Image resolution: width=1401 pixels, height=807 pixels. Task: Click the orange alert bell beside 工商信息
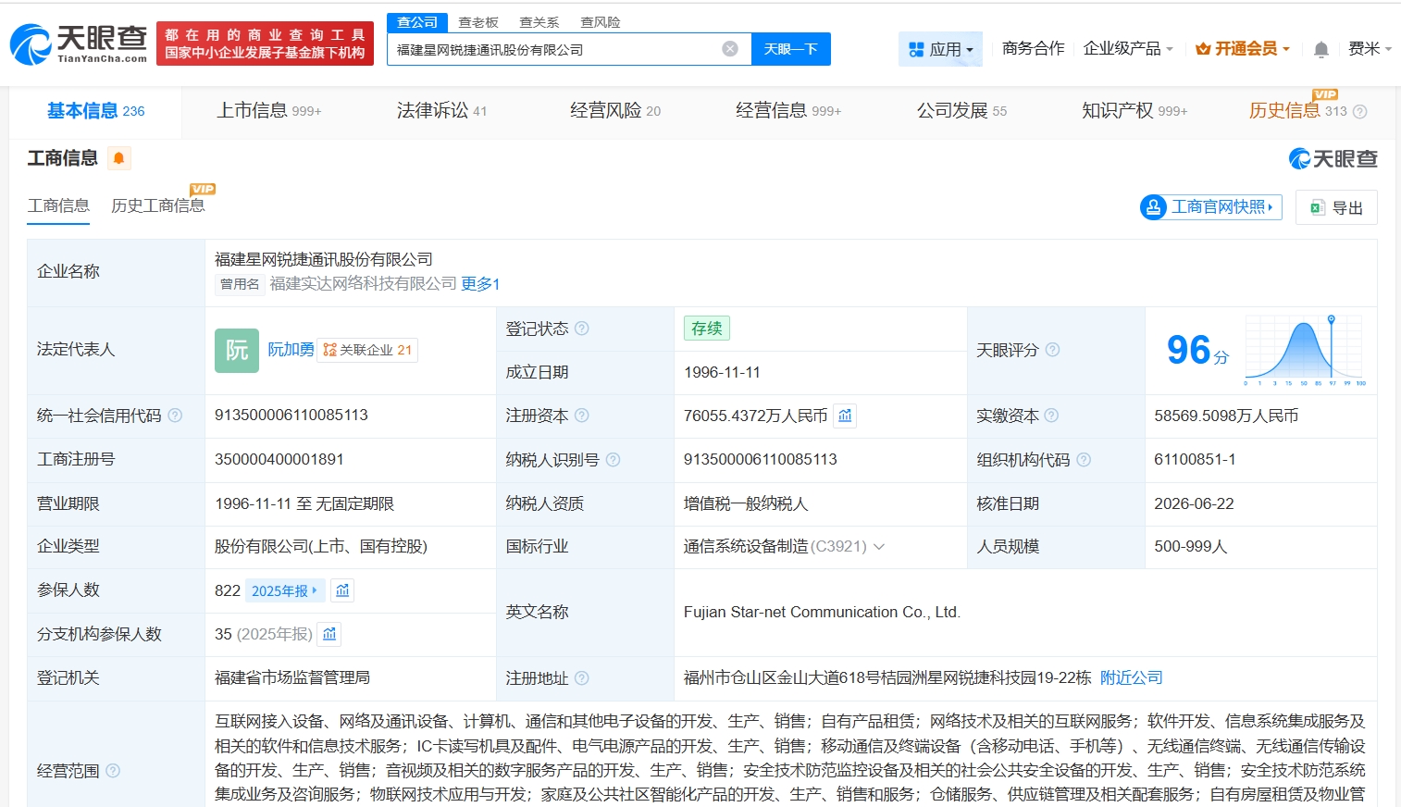118,158
